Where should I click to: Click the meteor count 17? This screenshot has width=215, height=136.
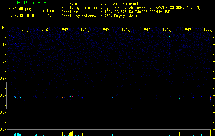50,16
